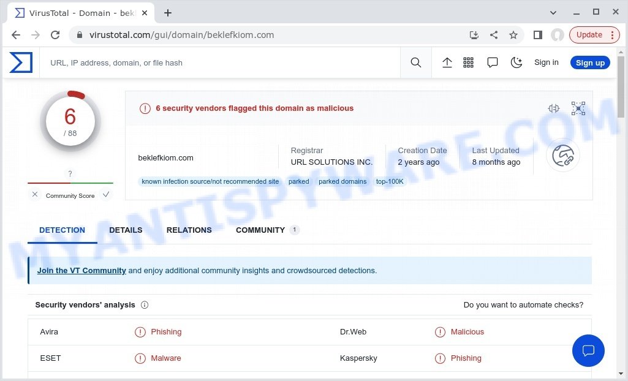Click the known infection source tag
Screen dimensions: 628x381
[210, 181]
